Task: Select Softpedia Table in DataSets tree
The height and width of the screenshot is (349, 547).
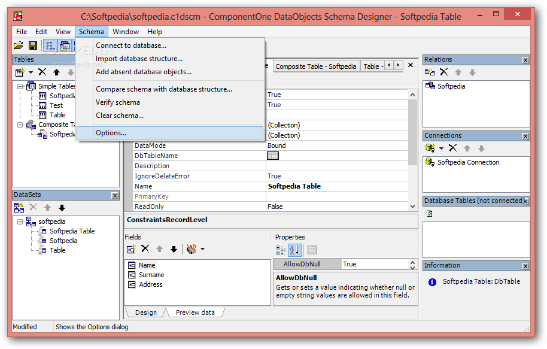Action: click(72, 231)
